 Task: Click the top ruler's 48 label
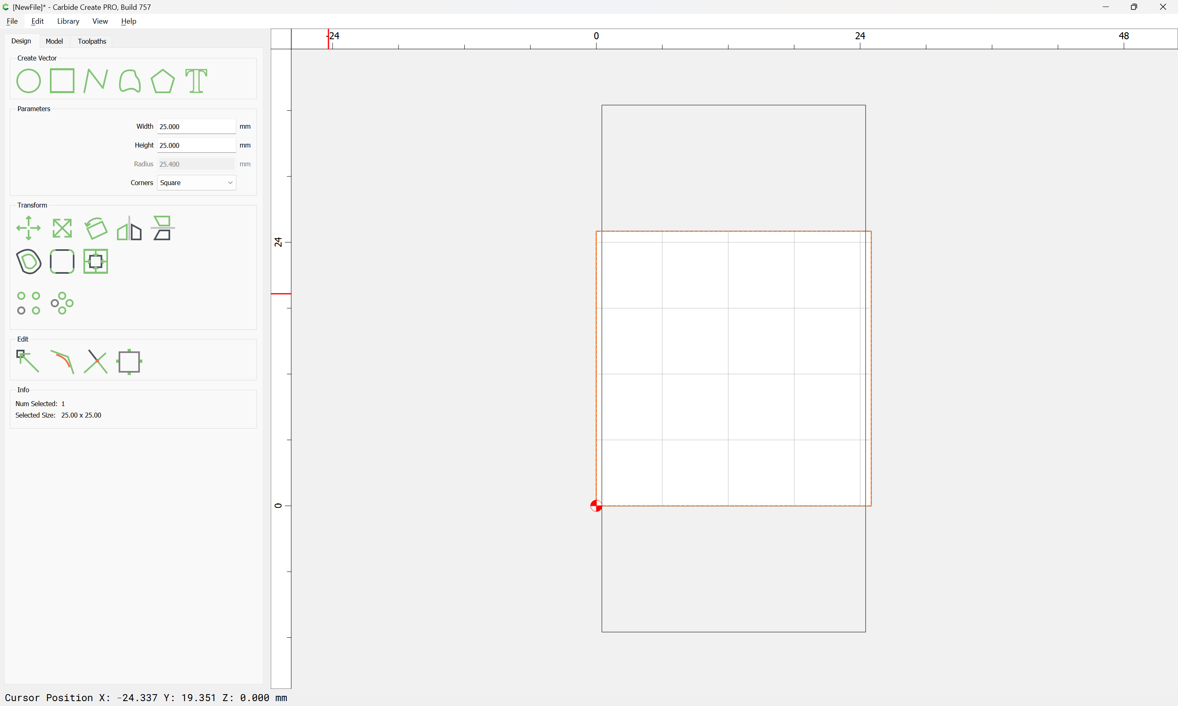pos(1124,36)
